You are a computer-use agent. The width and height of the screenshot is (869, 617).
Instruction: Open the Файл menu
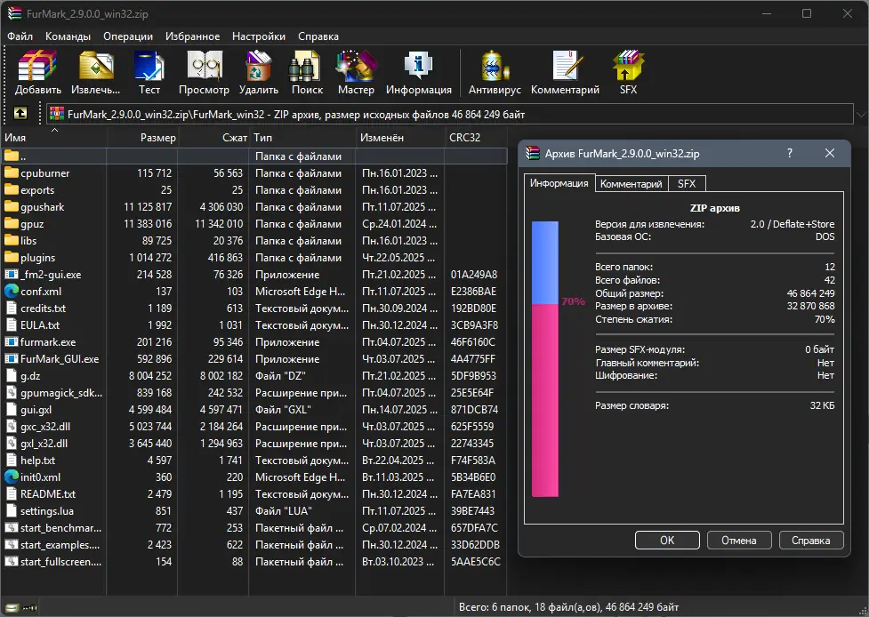tap(20, 36)
